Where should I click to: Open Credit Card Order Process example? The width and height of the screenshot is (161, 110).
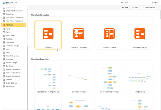pyautogui.click(x=109, y=79)
